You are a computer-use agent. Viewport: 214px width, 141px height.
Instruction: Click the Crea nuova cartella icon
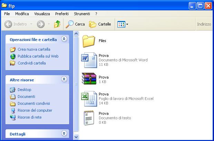click(x=13, y=49)
